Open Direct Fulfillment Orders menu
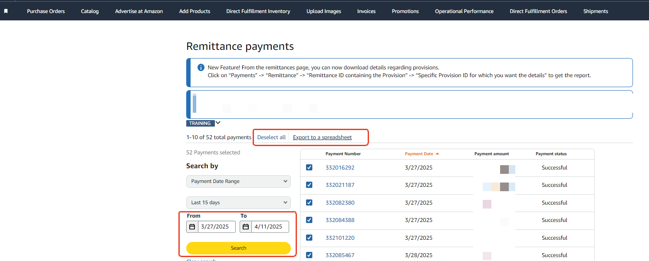The height and width of the screenshot is (261, 649). click(x=538, y=11)
